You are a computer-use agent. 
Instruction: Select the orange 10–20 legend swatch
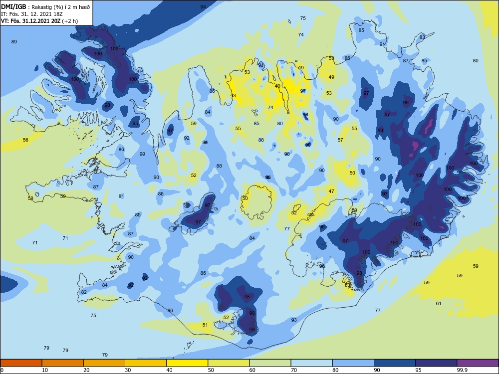(x=63, y=363)
